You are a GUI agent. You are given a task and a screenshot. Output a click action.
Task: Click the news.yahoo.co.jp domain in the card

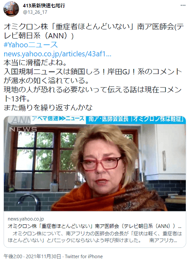pos(26,219)
